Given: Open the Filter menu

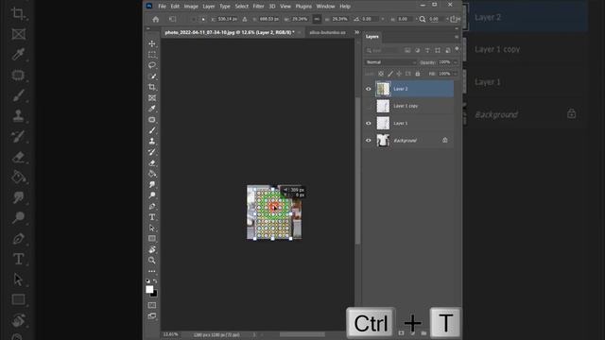Looking at the screenshot, I should pos(258,7).
